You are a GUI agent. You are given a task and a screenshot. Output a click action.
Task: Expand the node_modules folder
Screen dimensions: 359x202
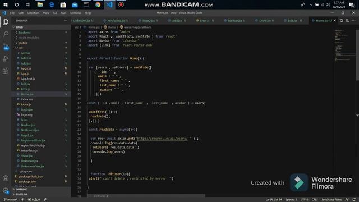(x=41, y=38)
